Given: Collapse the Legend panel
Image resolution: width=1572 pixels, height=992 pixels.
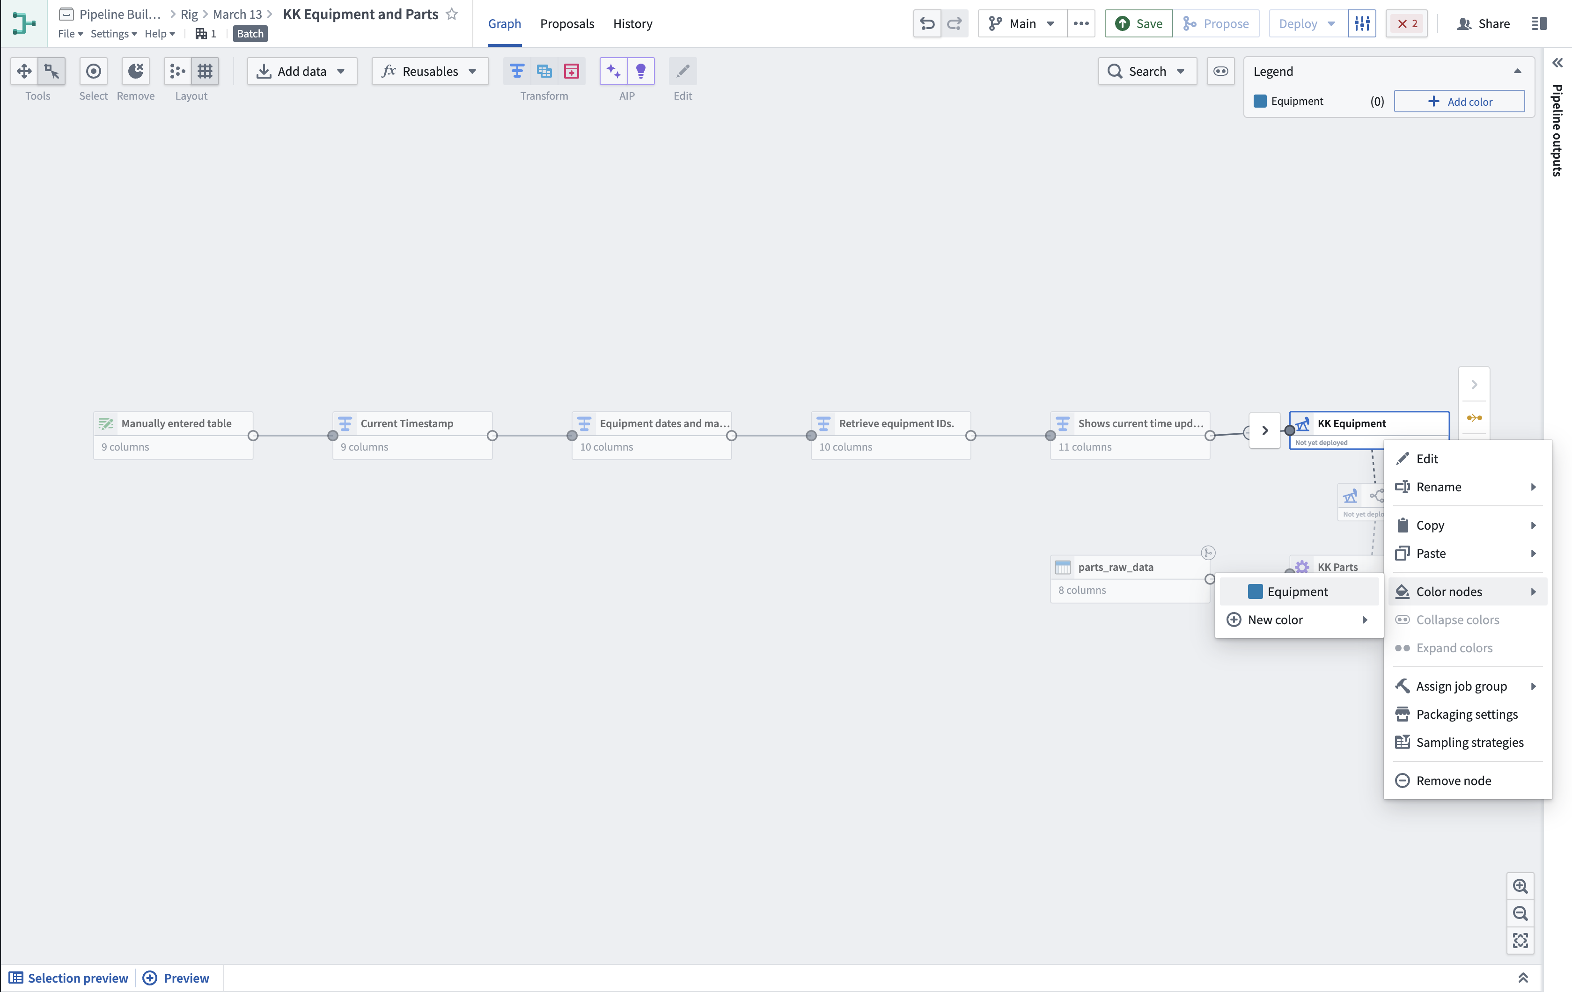Looking at the screenshot, I should (x=1518, y=71).
